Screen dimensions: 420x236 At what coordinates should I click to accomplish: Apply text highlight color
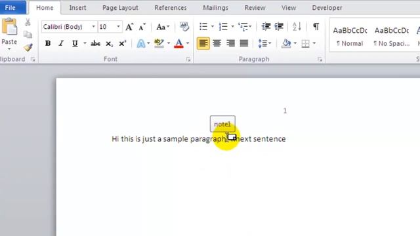click(159, 43)
